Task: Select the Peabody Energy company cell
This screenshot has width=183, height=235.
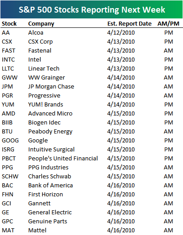Action: (x=50, y=132)
